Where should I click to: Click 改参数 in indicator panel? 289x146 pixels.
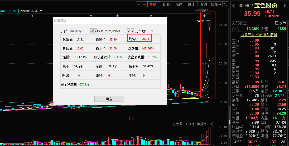(x=178, y=124)
